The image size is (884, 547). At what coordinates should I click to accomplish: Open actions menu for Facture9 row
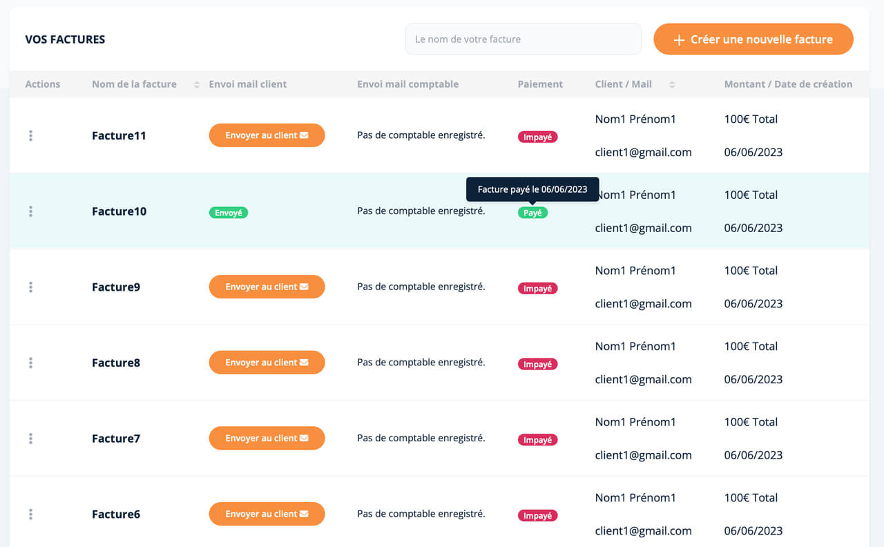30,287
